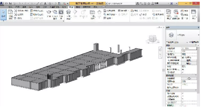Open the 3D view type selector dropdown

point(199,35)
